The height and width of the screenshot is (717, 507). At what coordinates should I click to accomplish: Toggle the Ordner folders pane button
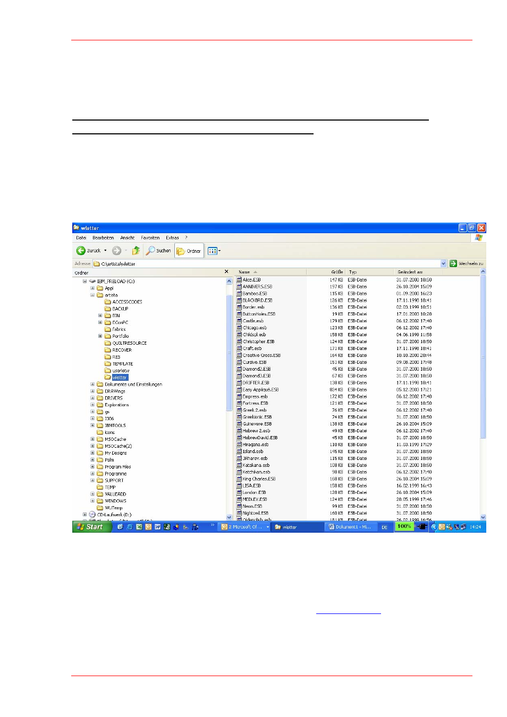pyautogui.click(x=189, y=251)
